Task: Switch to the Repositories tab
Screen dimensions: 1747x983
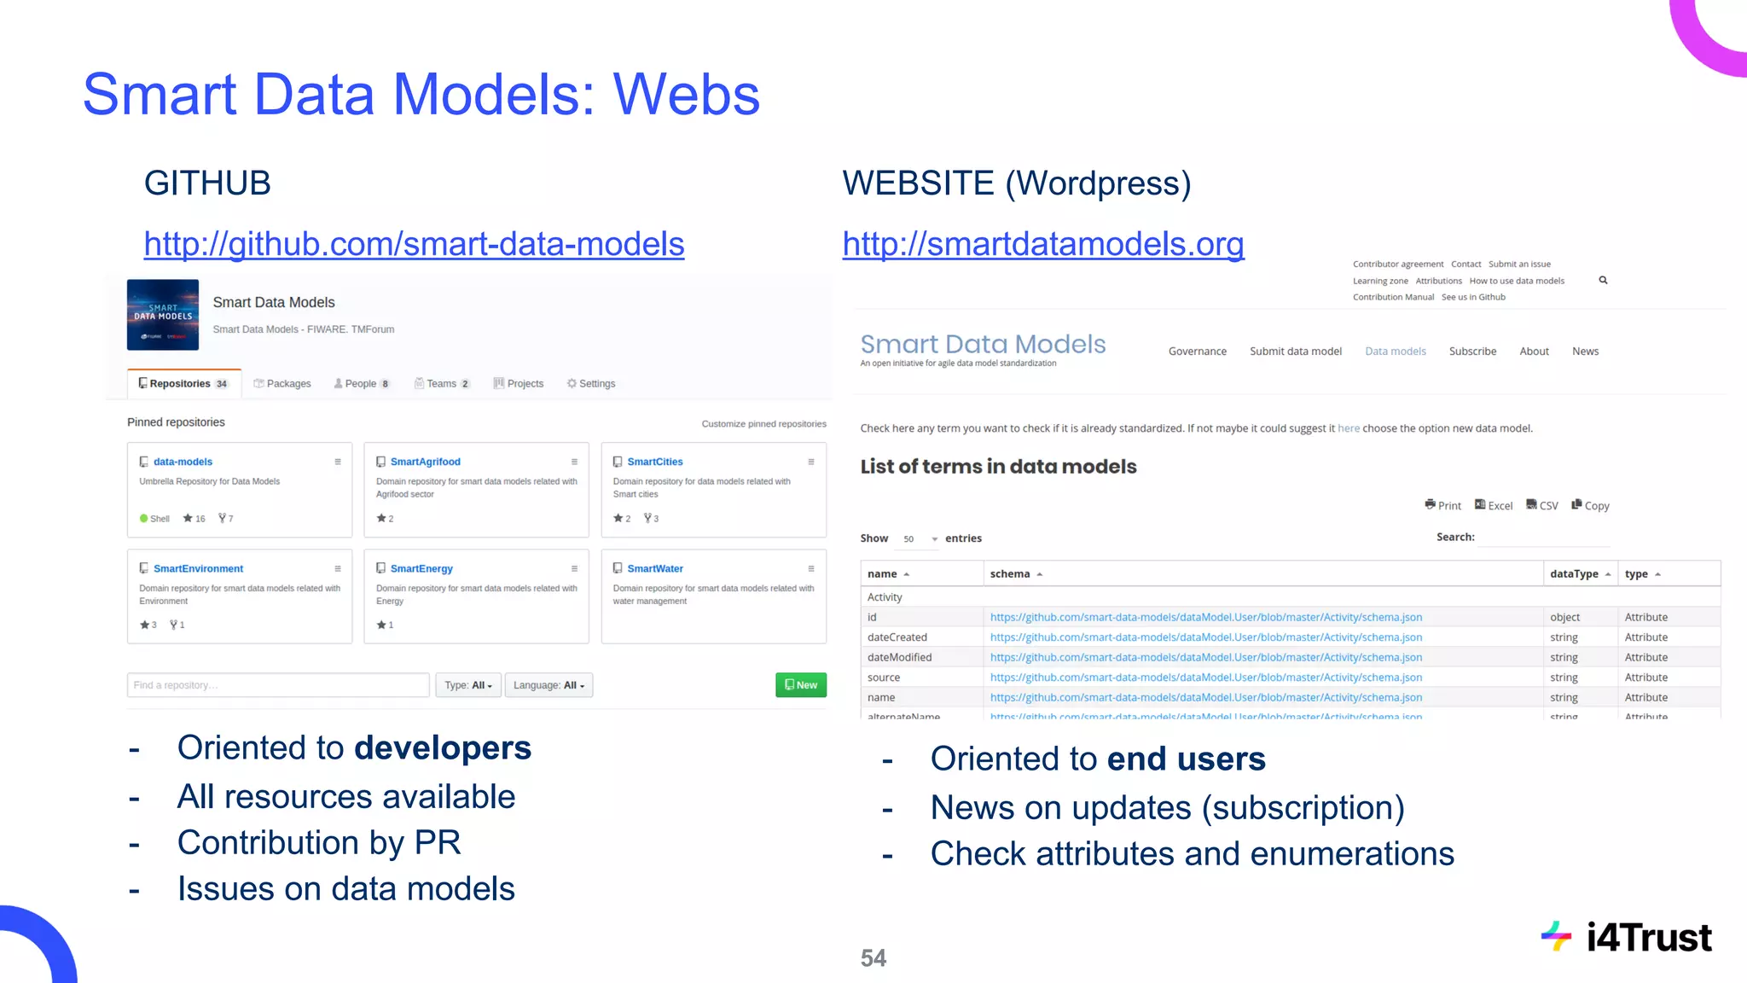Action: [x=184, y=384]
